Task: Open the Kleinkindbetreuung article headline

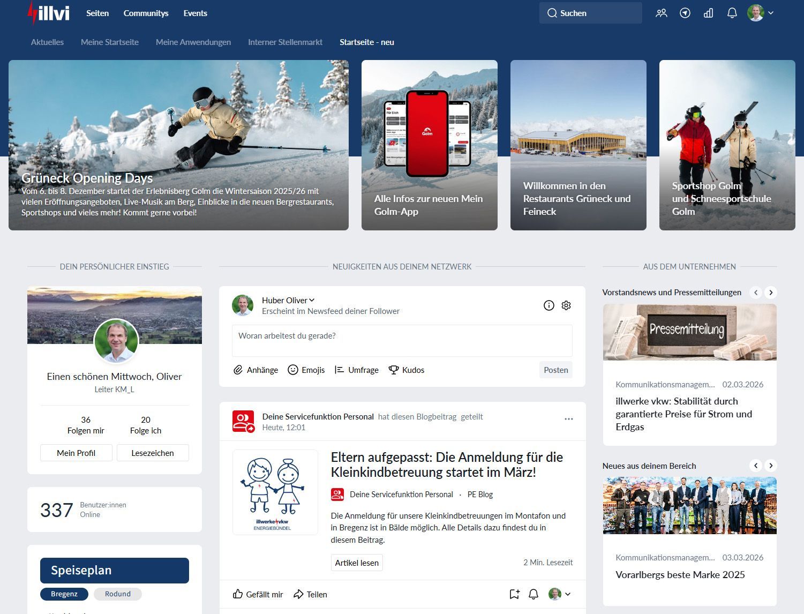Action: [x=447, y=465]
